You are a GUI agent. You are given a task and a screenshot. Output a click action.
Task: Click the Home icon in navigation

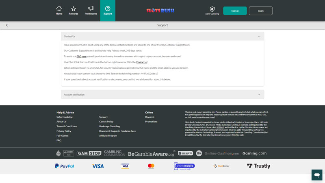59,9
